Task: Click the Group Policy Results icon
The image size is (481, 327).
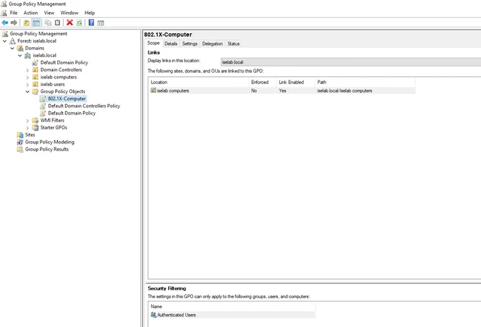Action: click(21, 150)
